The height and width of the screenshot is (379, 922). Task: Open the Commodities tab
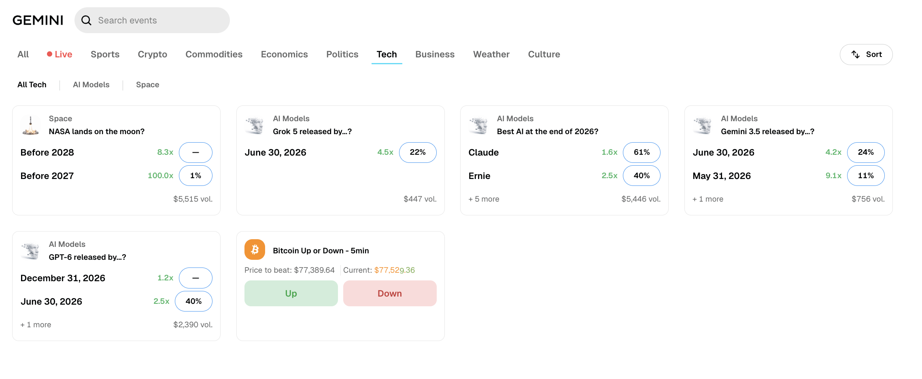point(214,54)
